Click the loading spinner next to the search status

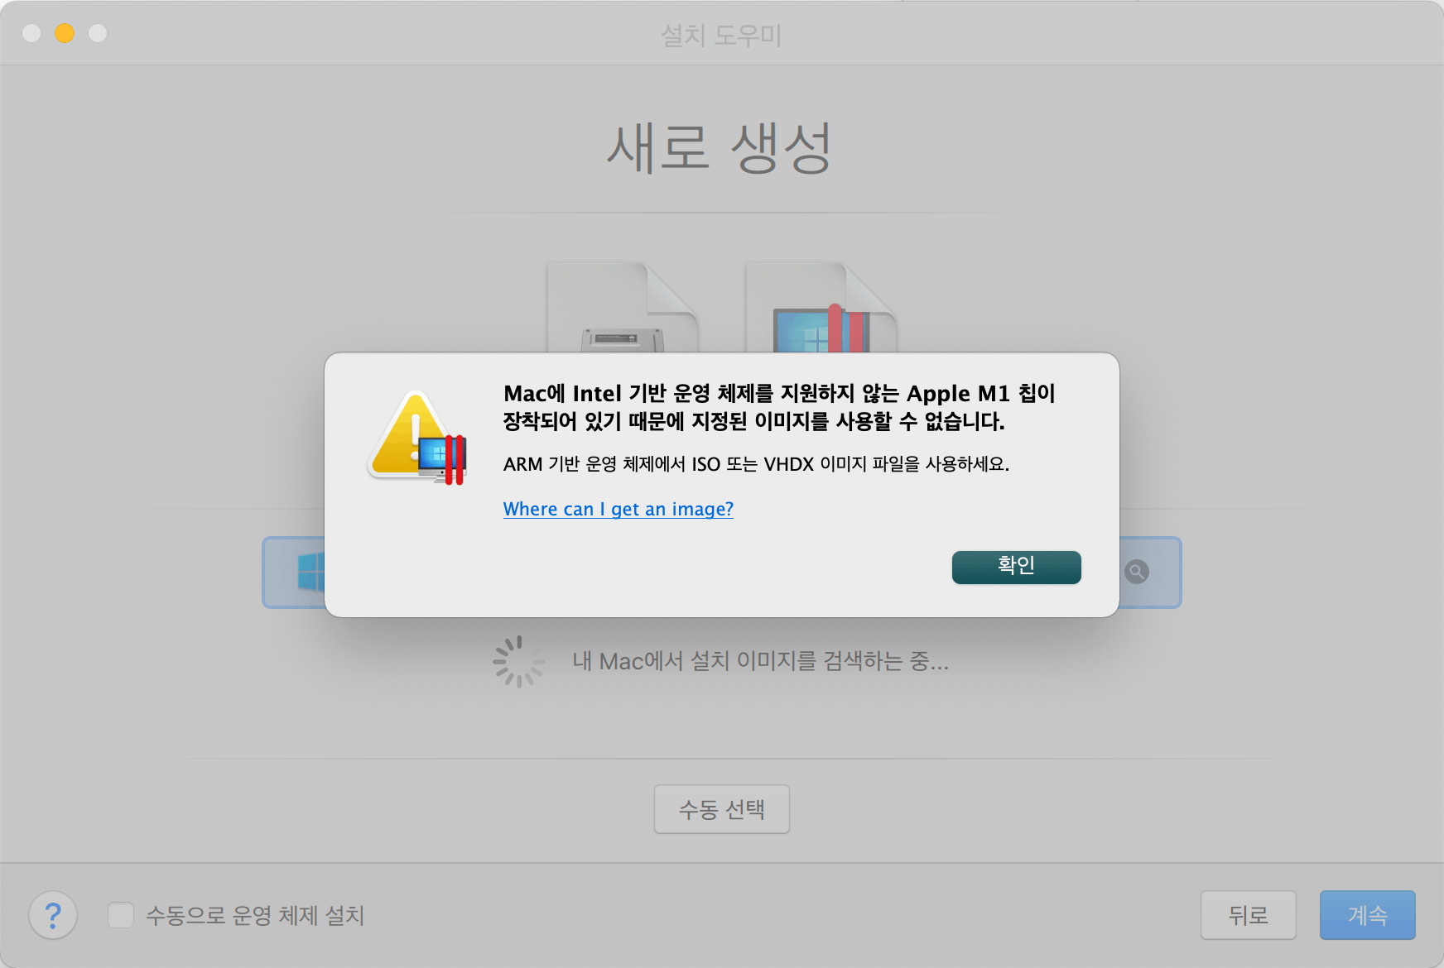519,661
